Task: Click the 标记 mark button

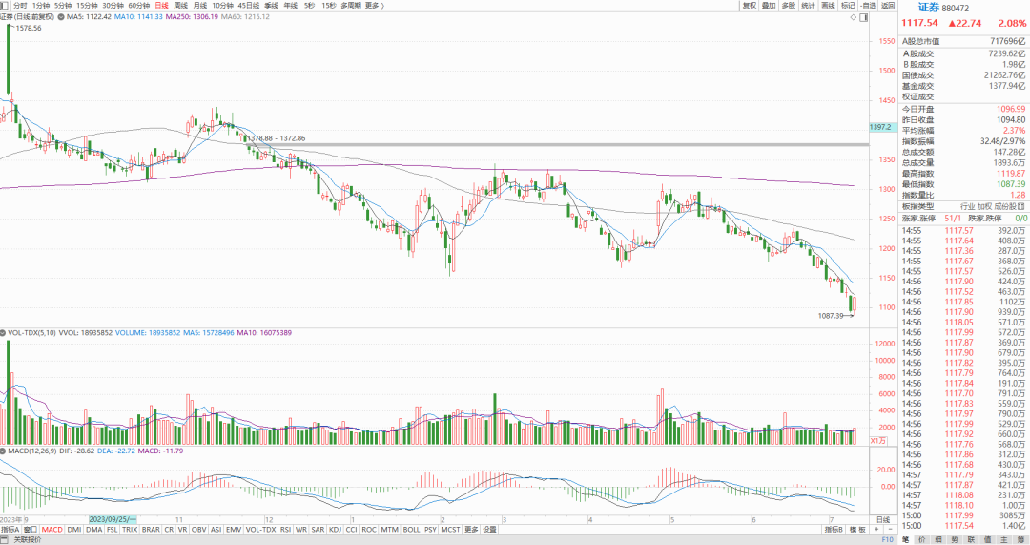Action: click(x=848, y=6)
